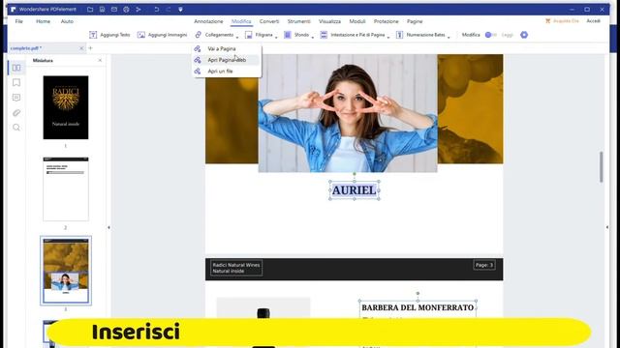The height and width of the screenshot is (348, 620).
Task: Switch to the Pagine tab
Action: [415, 21]
